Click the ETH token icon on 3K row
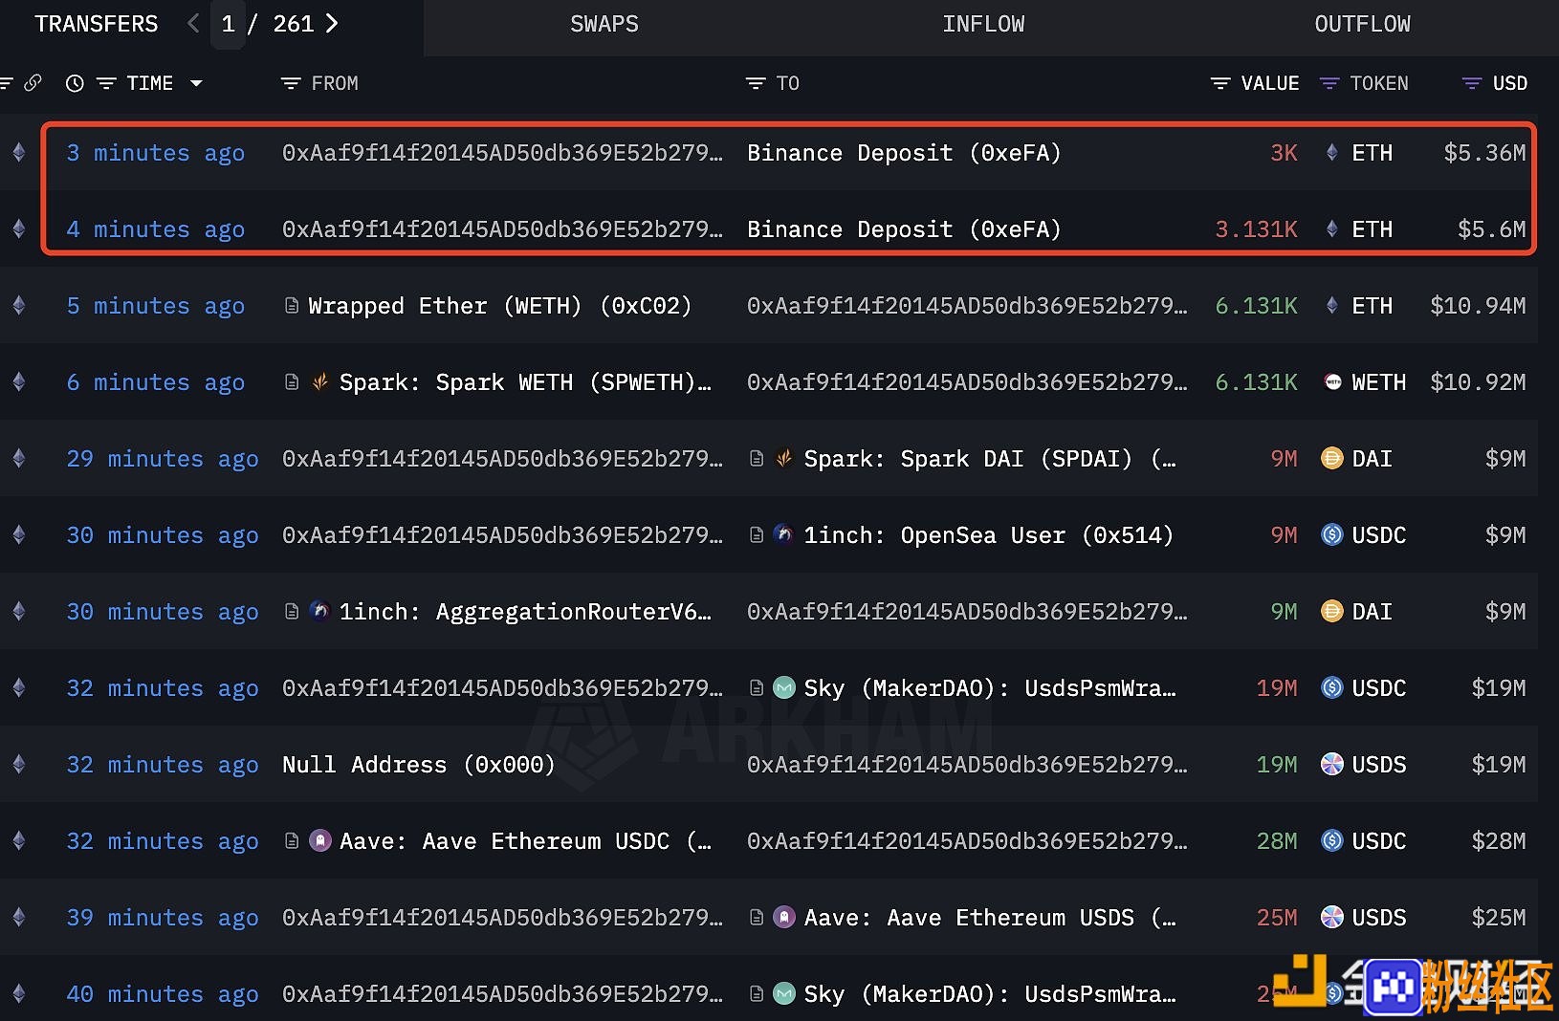This screenshot has height=1021, width=1559. 1331,152
